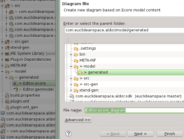184x139 pixels.
Task: Expand Plug-in Dependencies in Package Explorer
Action: tap(2, 60)
